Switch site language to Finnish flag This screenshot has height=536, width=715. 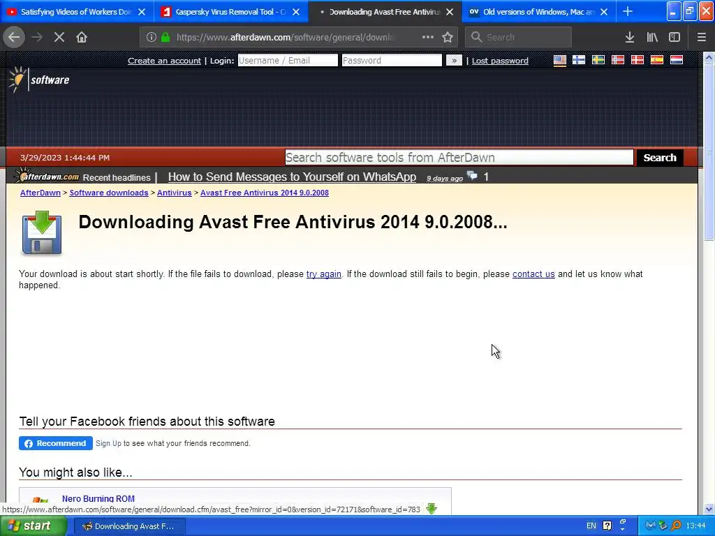579,60
